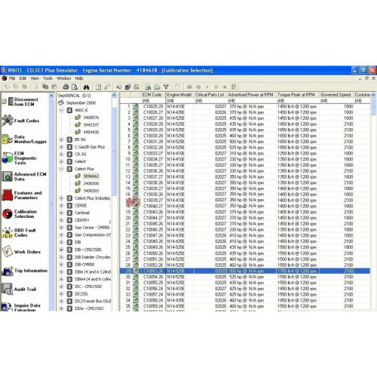The height and width of the screenshot is (377, 377).
Task: Open Data Monitor/Logger icon
Action: coord(8,139)
